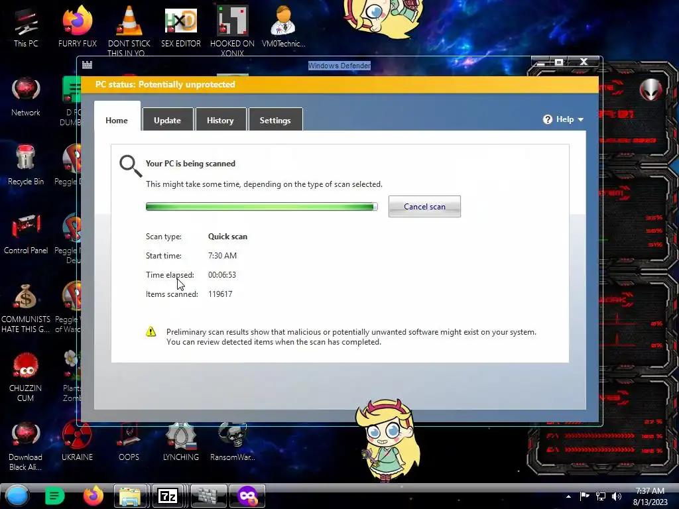Open the FURRY FUX Firefox shortcut
The height and width of the screenshot is (509, 679).
click(77, 27)
